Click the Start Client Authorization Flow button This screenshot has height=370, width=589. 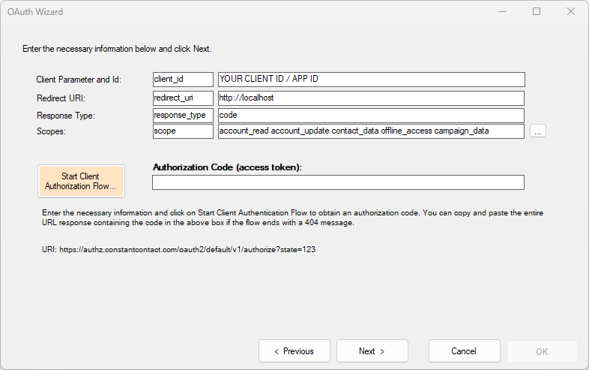coord(81,181)
